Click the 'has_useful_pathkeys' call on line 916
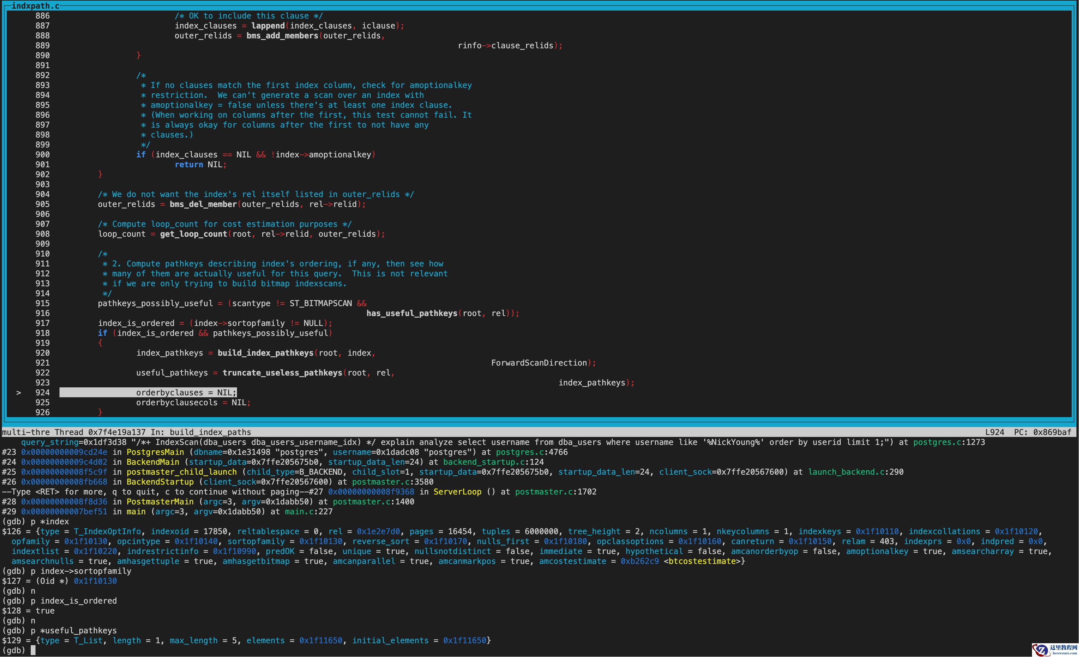Viewport: 1079px width, 657px height. click(412, 313)
